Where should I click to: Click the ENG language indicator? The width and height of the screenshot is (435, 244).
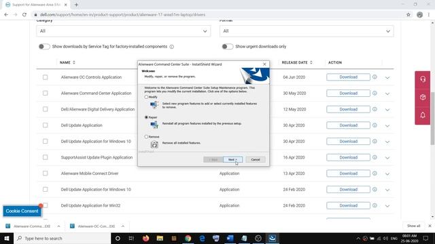[x=394, y=238]
